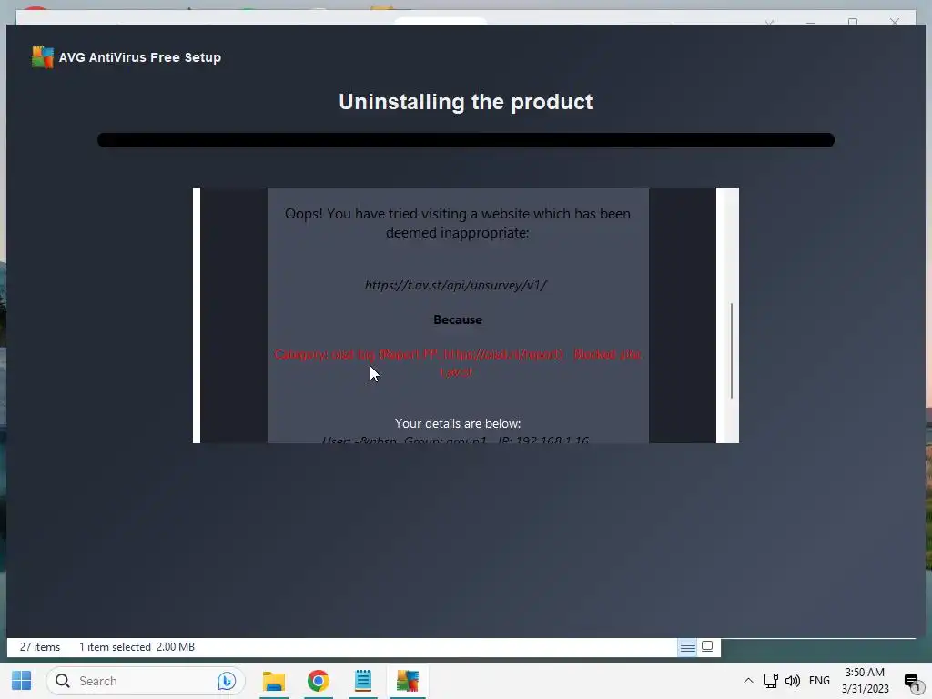Viewport: 932px width, 699px height.
Task: Switch to the AVG setup taskbar icon
Action: pyautogui.click(x=408, y=681)
